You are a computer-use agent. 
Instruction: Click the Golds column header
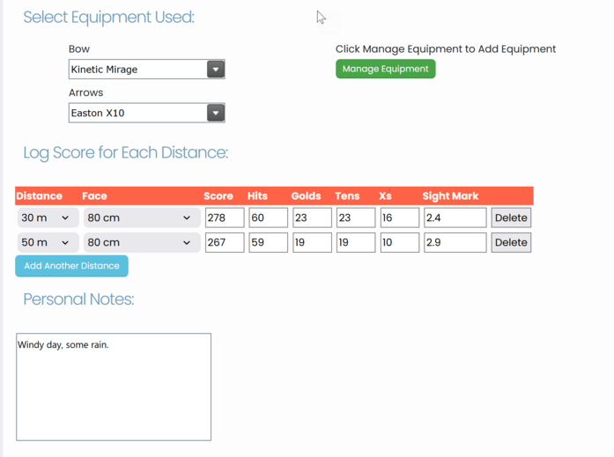point(306,195)
